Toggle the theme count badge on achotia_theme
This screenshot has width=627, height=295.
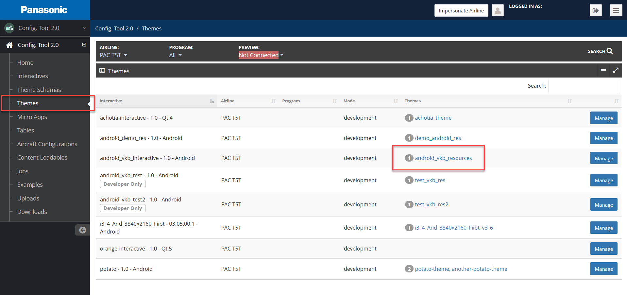coord(409,118)
